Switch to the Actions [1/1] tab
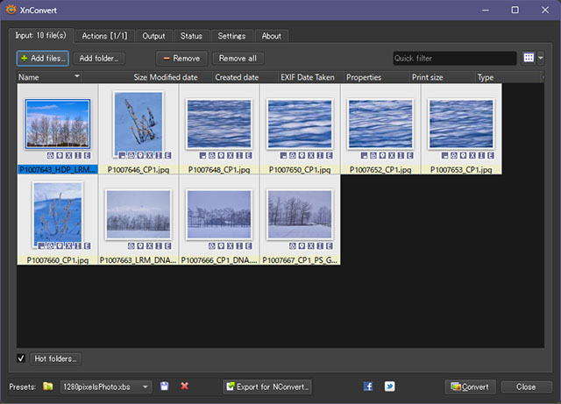The width and height of the screenshot is (561, 404). [104, 36]
